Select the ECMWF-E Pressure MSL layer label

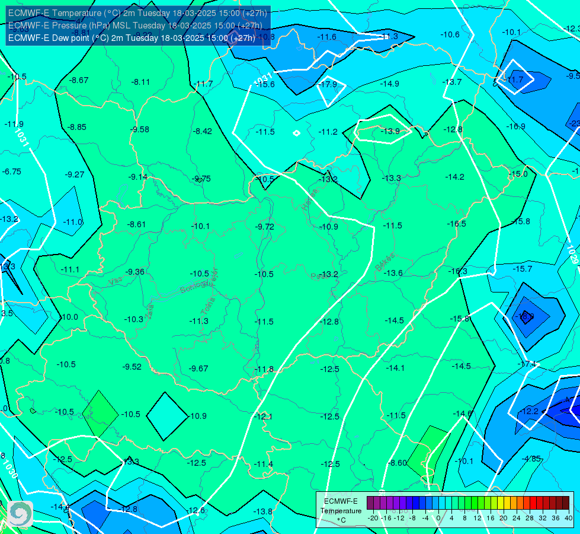(x=135, y=26)
